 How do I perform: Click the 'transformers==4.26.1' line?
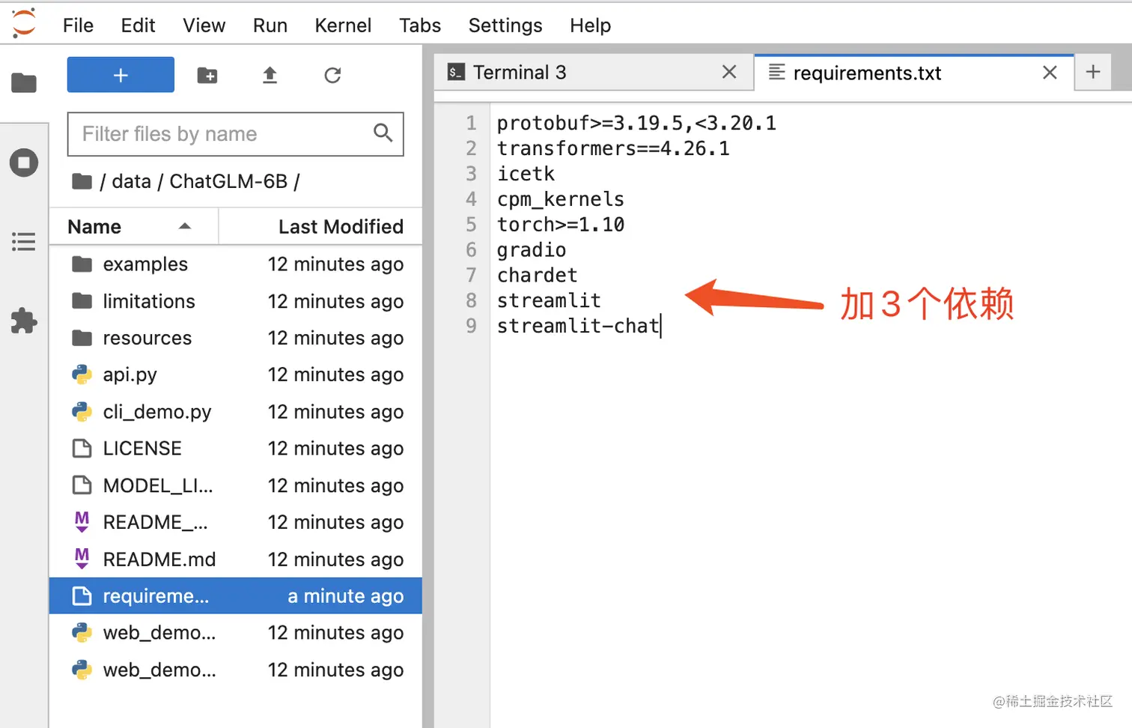(613, 148)
